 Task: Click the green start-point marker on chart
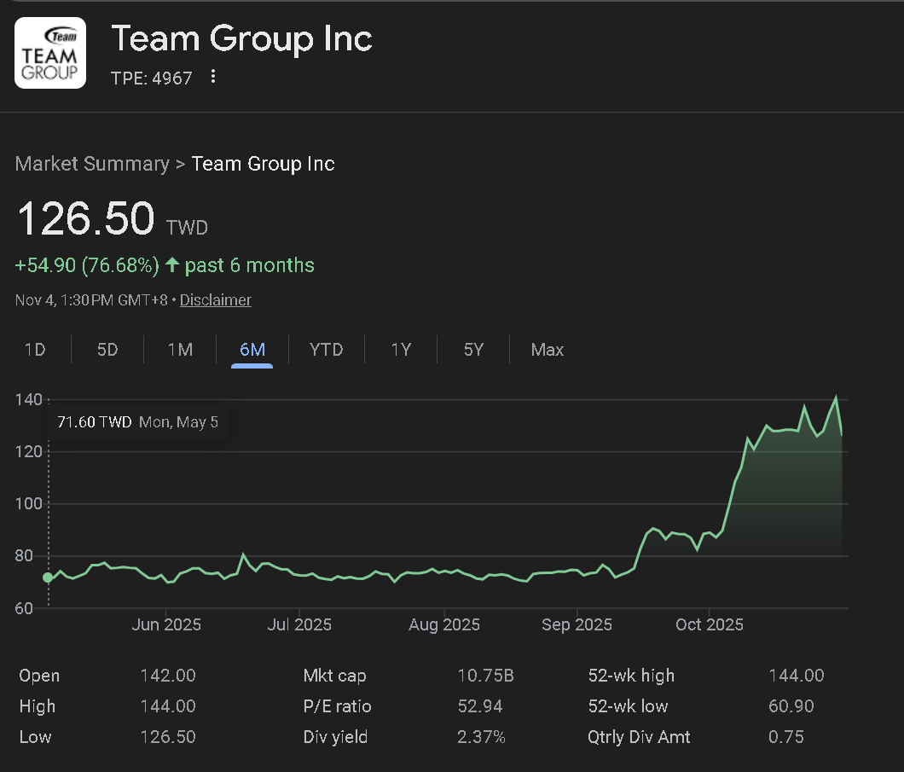[48, 578]
